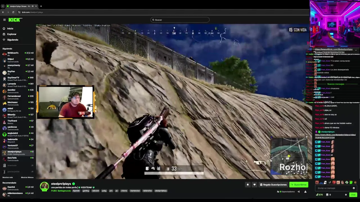Open yanilovee channel in the sidebar
This screenshot has width=360, height=202.
coord(18,128)
